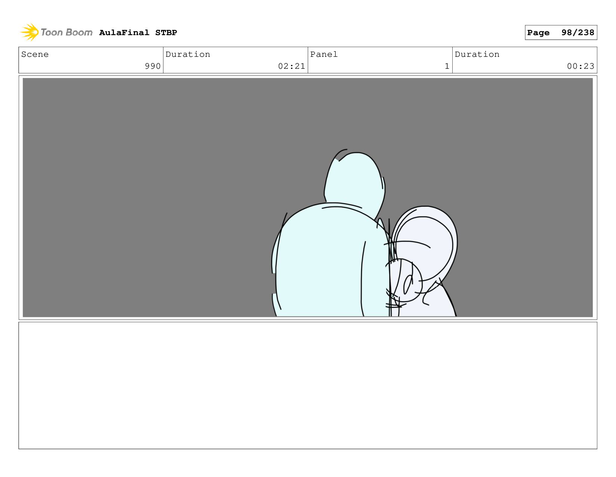Image resolution: width=616 pixels, height=477 pixels.
Task: Click the panel number 1
Action: tap(447, 66)
